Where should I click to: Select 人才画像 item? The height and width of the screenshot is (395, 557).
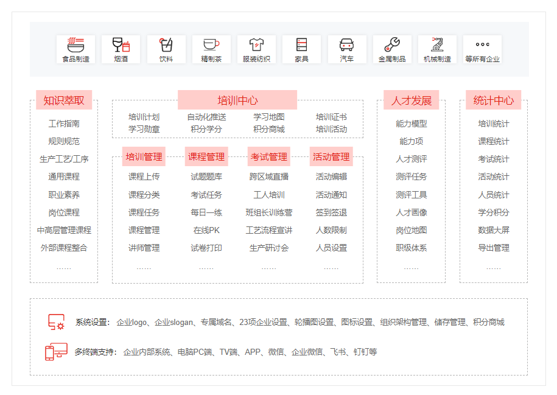point(412,212)
